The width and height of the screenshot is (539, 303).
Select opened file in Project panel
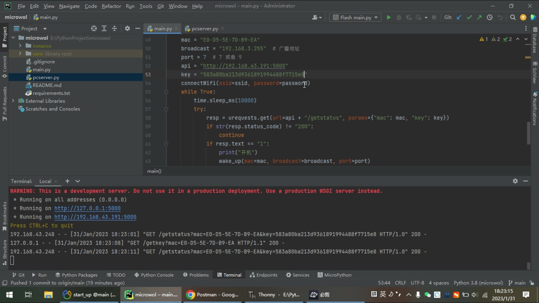coord(94,28)
